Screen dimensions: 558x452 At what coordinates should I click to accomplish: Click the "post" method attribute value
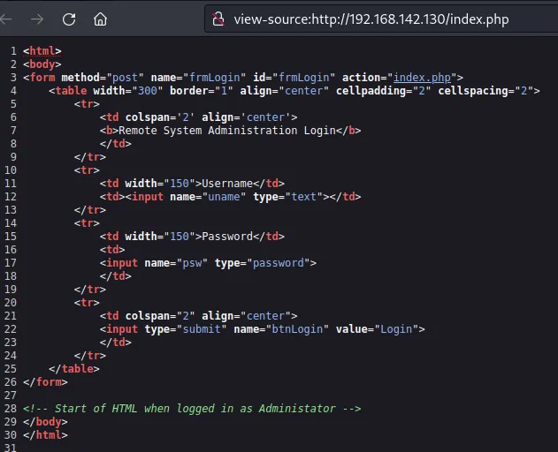[x=125, y=78]
